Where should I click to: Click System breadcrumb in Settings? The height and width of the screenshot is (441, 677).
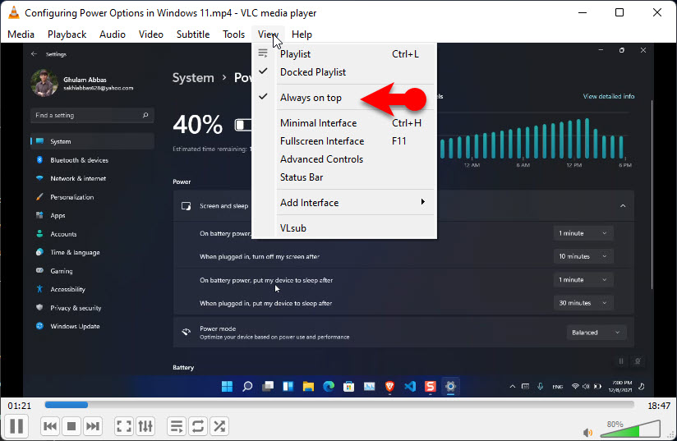click(193, 78)
